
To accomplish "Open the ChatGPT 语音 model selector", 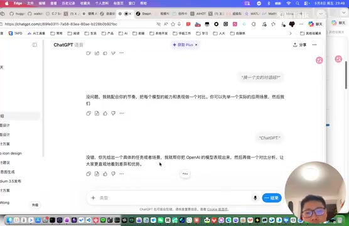I will click(68, 45).
